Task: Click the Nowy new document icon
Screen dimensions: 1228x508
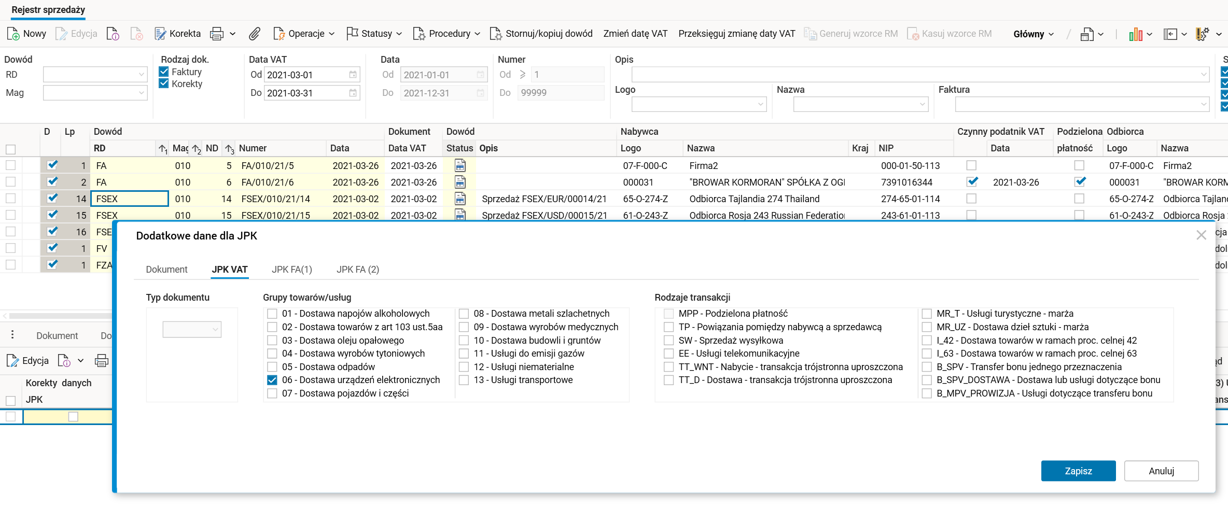Action: [x=13, y=34]
